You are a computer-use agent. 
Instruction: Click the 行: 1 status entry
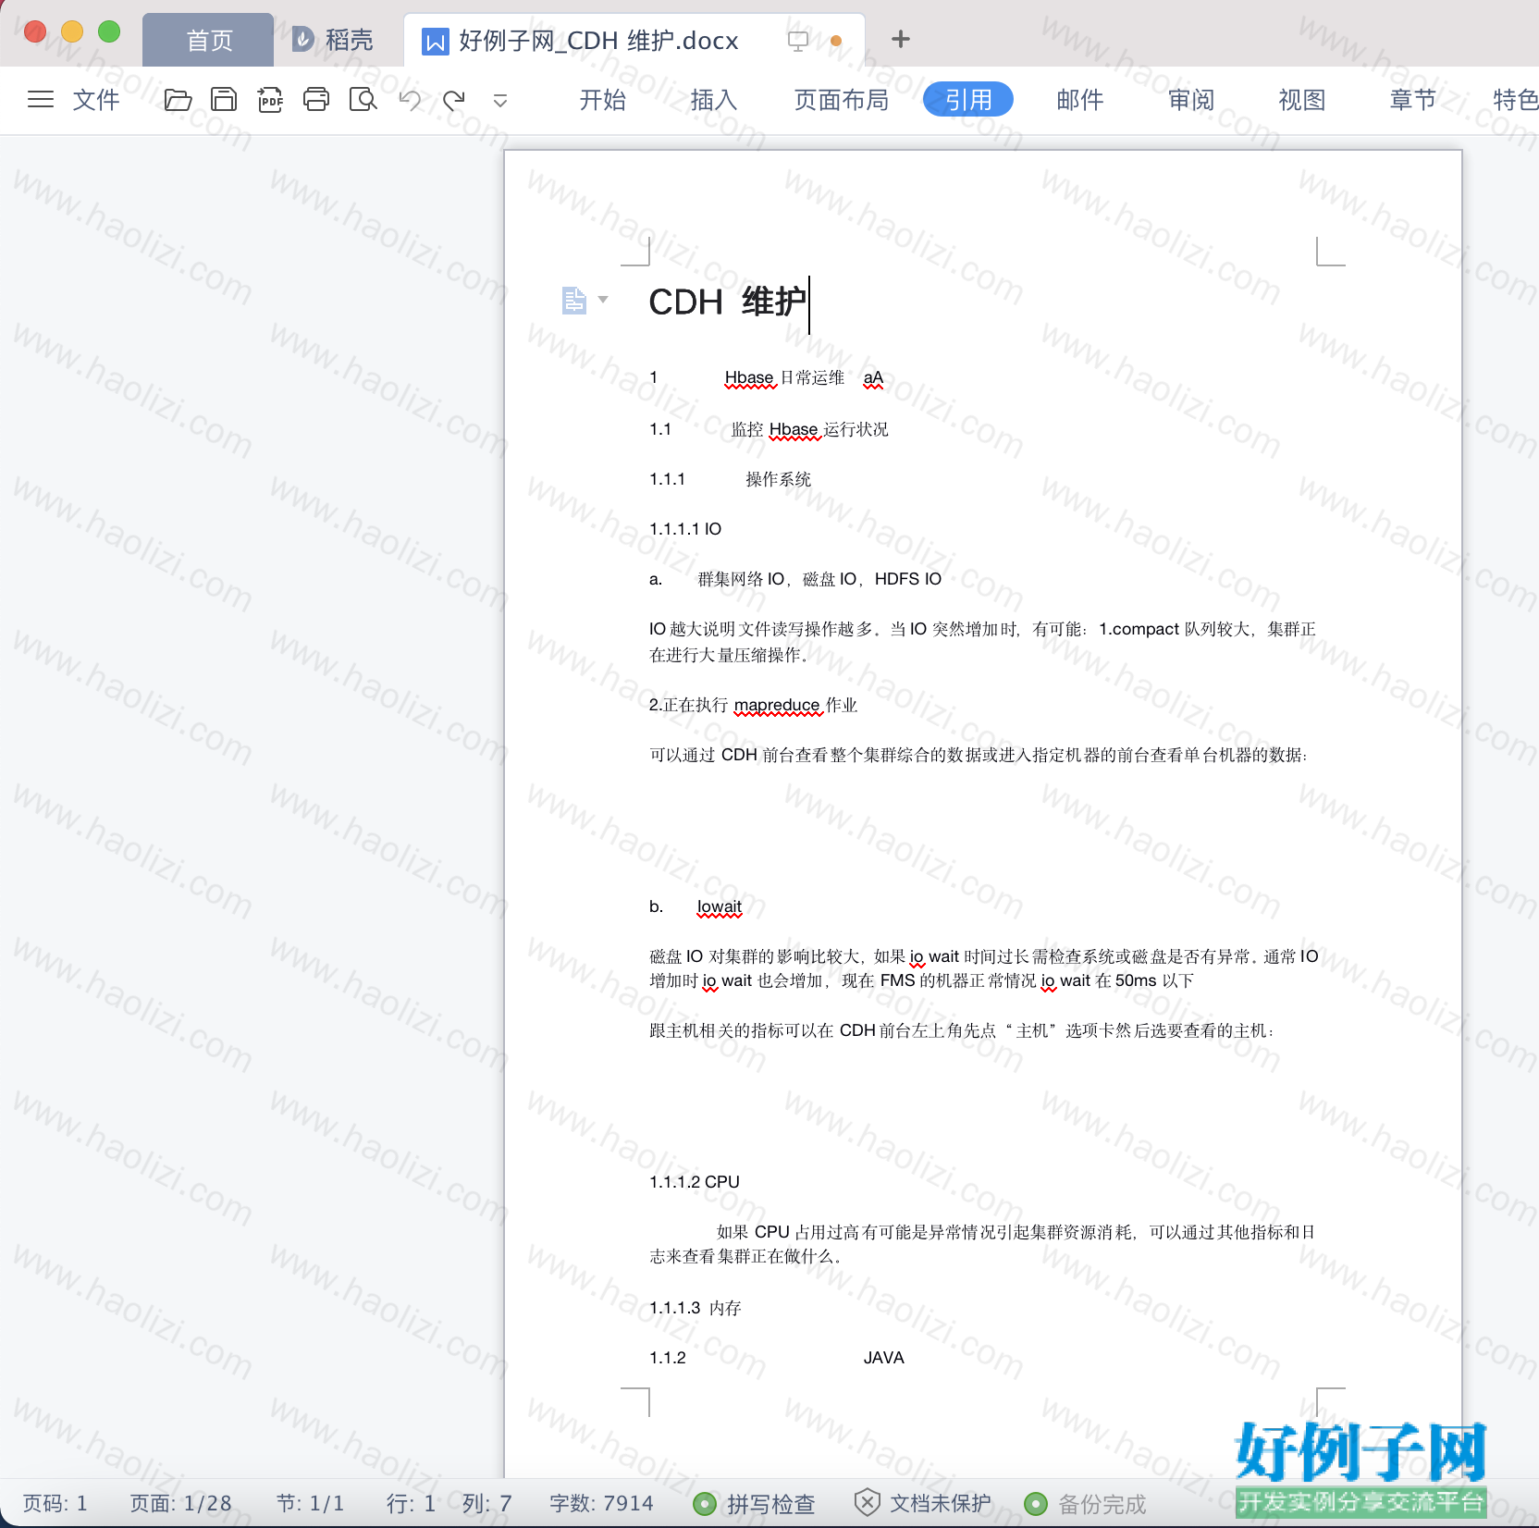411,1503
